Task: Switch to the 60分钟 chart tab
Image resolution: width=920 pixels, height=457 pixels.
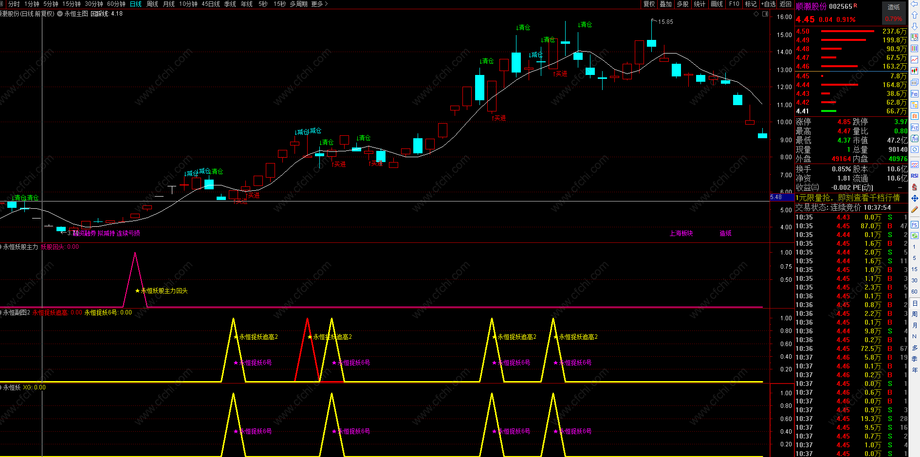Action: [116, 4]
